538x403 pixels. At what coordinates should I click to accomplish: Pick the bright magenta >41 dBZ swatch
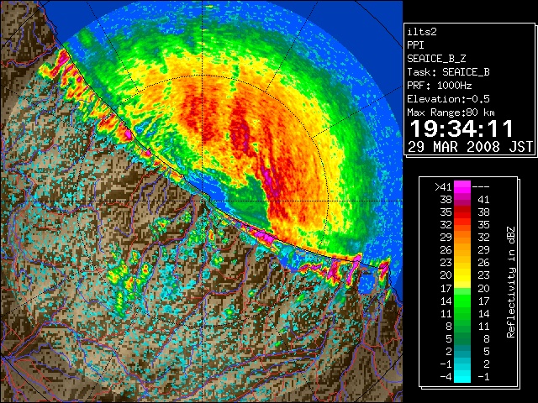point(462,186)
